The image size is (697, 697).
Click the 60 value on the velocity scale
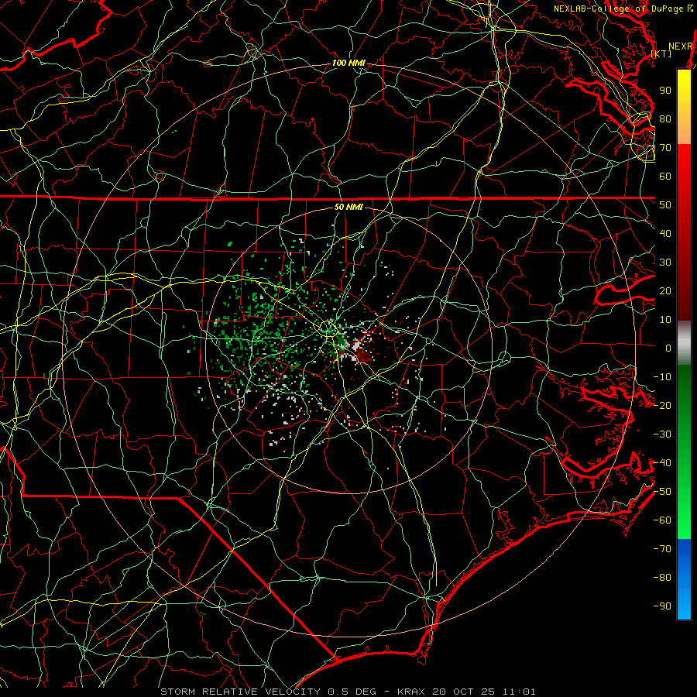tap(665, 177)
